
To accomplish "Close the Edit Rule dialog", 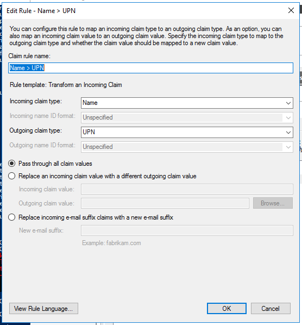I will coord(291,10).
